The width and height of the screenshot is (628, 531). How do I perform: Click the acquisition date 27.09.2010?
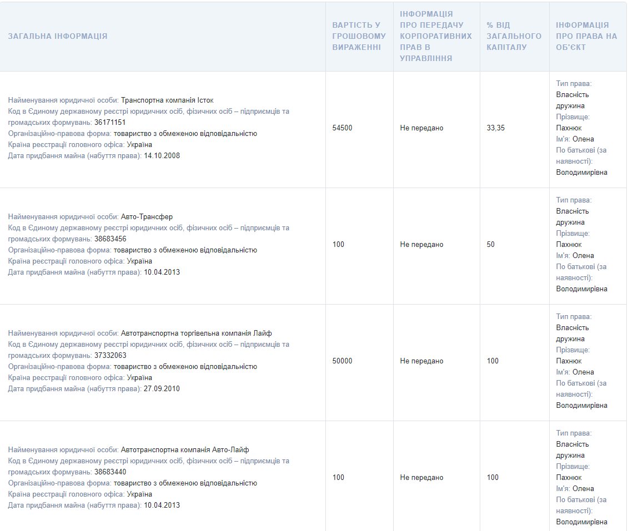(x=162, y=389)
